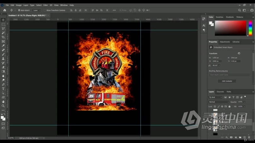The image size is (255, 143).
Task: Click the foreground color swatch in toolbox
Action: pos(2,118)
